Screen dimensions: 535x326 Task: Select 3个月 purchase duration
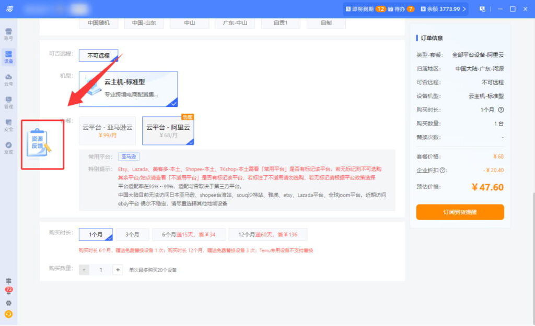click(x=132, y=234)
